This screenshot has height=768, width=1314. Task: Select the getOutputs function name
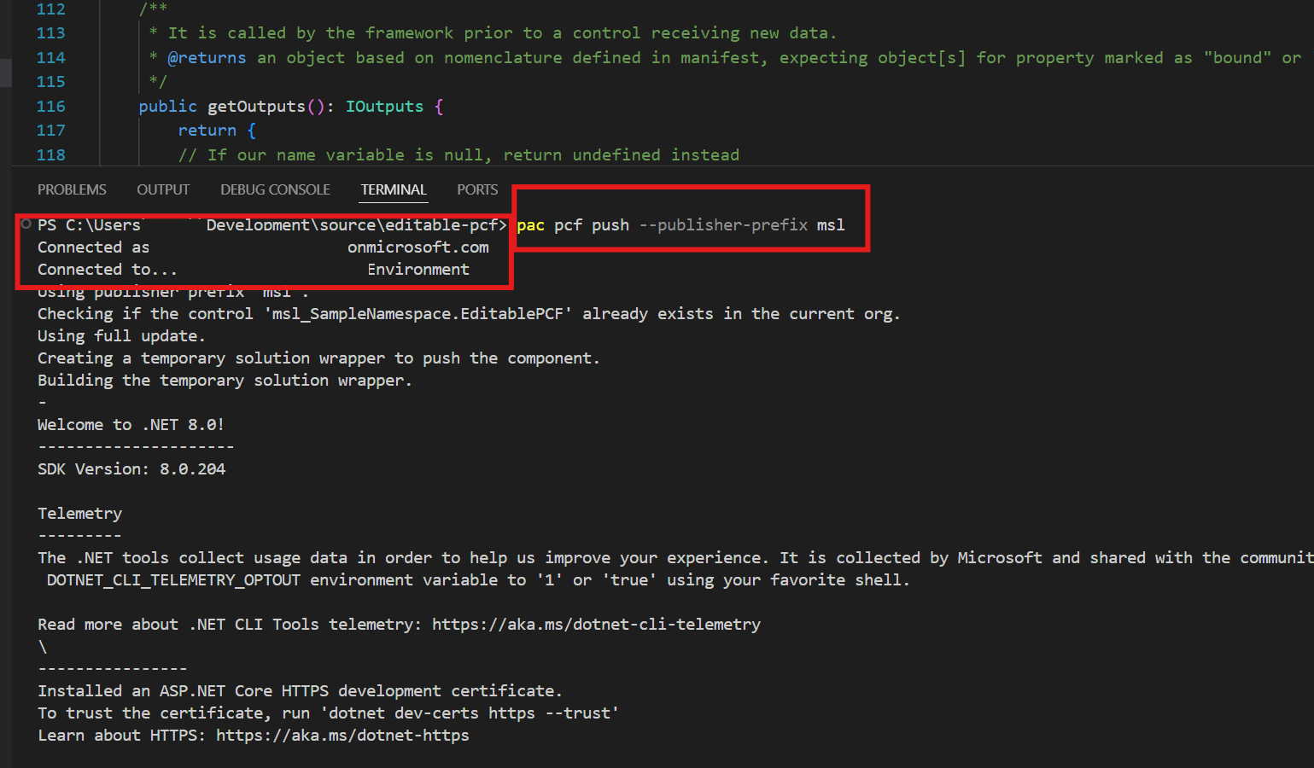pos(256,106)
